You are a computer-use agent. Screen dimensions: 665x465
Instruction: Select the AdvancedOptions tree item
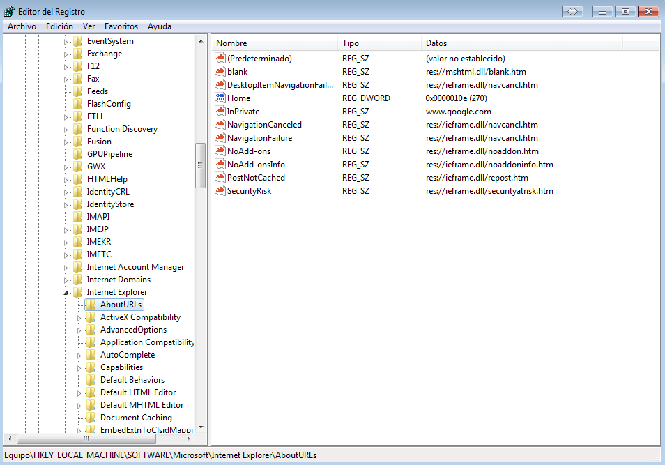click(x=133, y=330)
